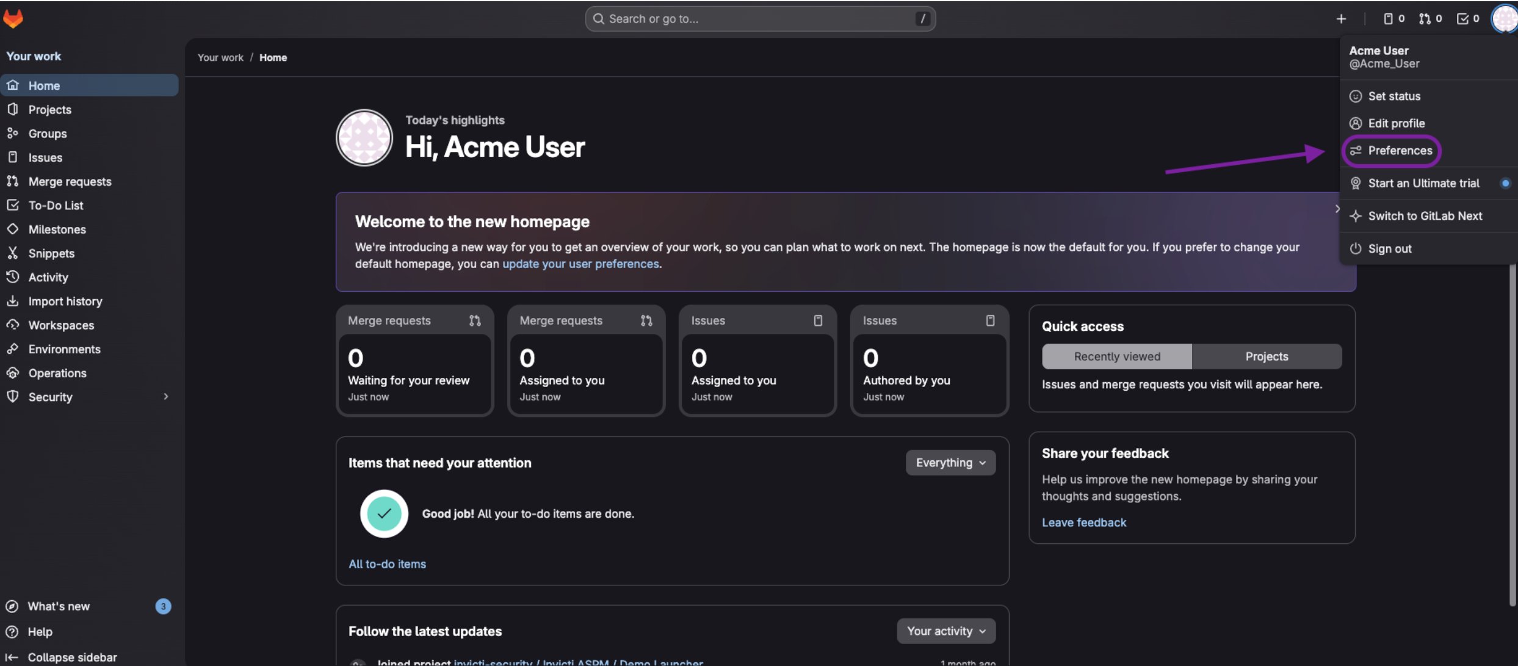1518x666 pixels.
Task: Select Sign out in user menu
Action: 1389,248
